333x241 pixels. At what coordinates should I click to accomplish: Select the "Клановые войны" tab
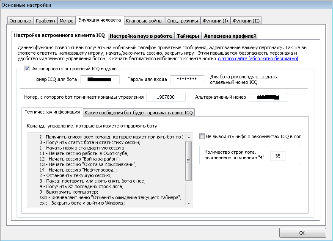(144, 21)
